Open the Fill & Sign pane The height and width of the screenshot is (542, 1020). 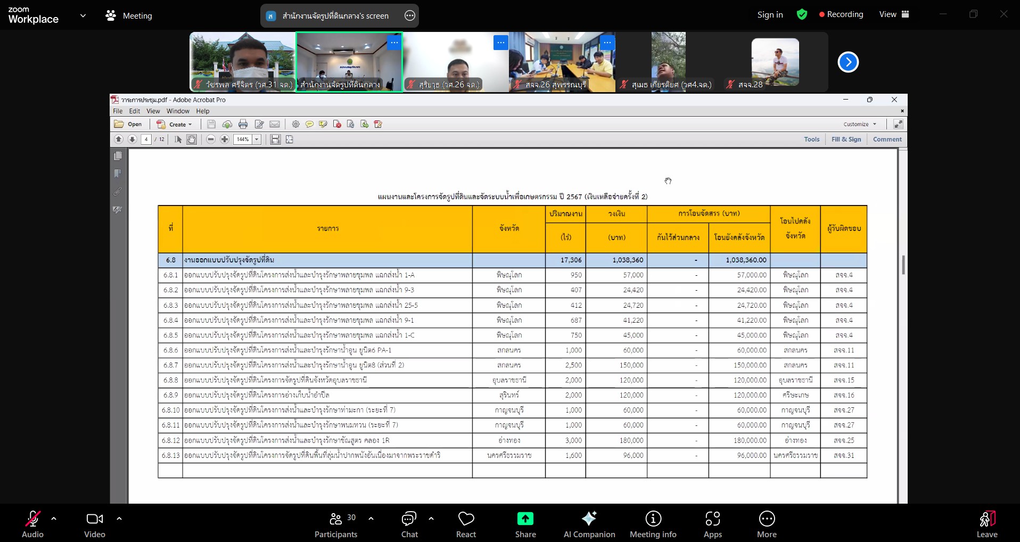[x=846, y=139]
